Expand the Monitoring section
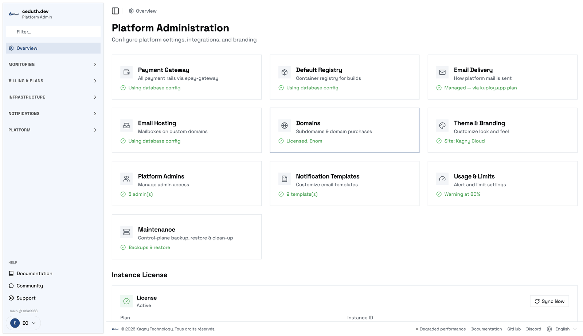The width and height of the screenshot is (583, 336). 53,65
